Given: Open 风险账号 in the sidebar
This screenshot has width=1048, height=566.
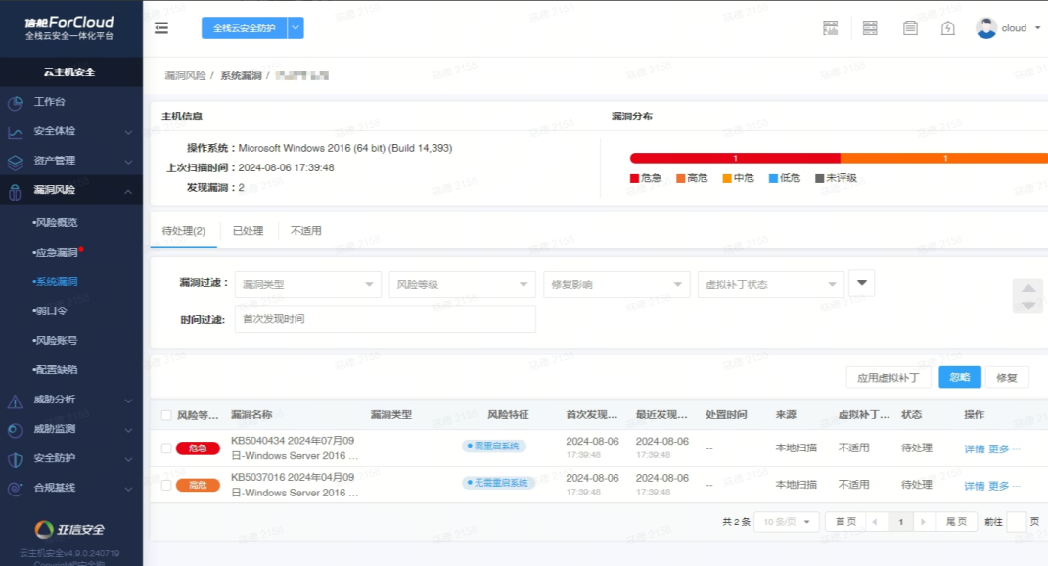Looking at the screenshot, I should [57, 341].
